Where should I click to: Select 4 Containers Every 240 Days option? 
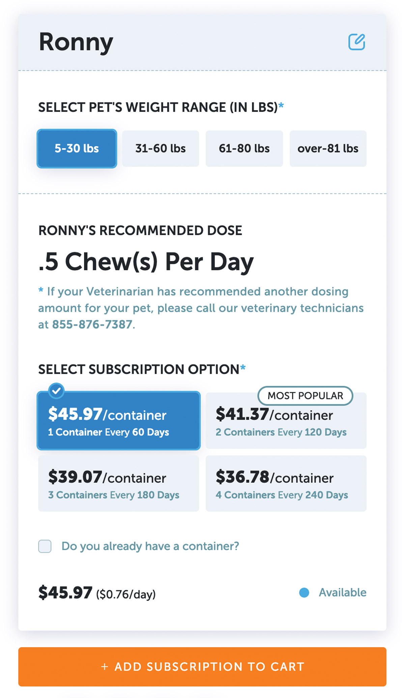pos(286,484)
